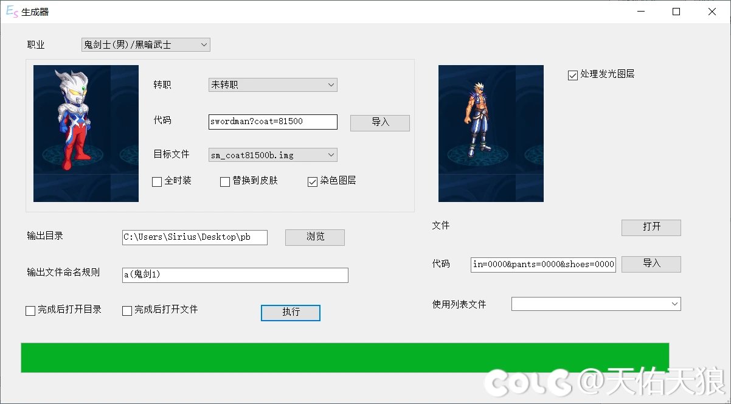
Task: Click the 浏览 button for output directory
Action: [x=315, y=237]
